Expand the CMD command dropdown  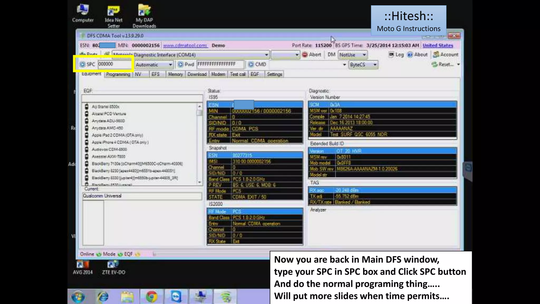point(344,65)
